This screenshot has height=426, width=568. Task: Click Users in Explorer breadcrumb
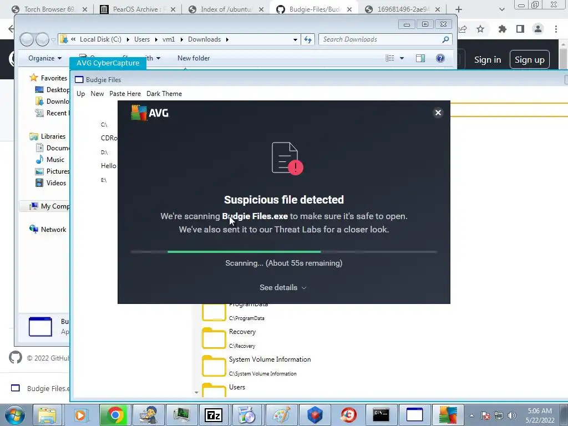pos(142,39)
